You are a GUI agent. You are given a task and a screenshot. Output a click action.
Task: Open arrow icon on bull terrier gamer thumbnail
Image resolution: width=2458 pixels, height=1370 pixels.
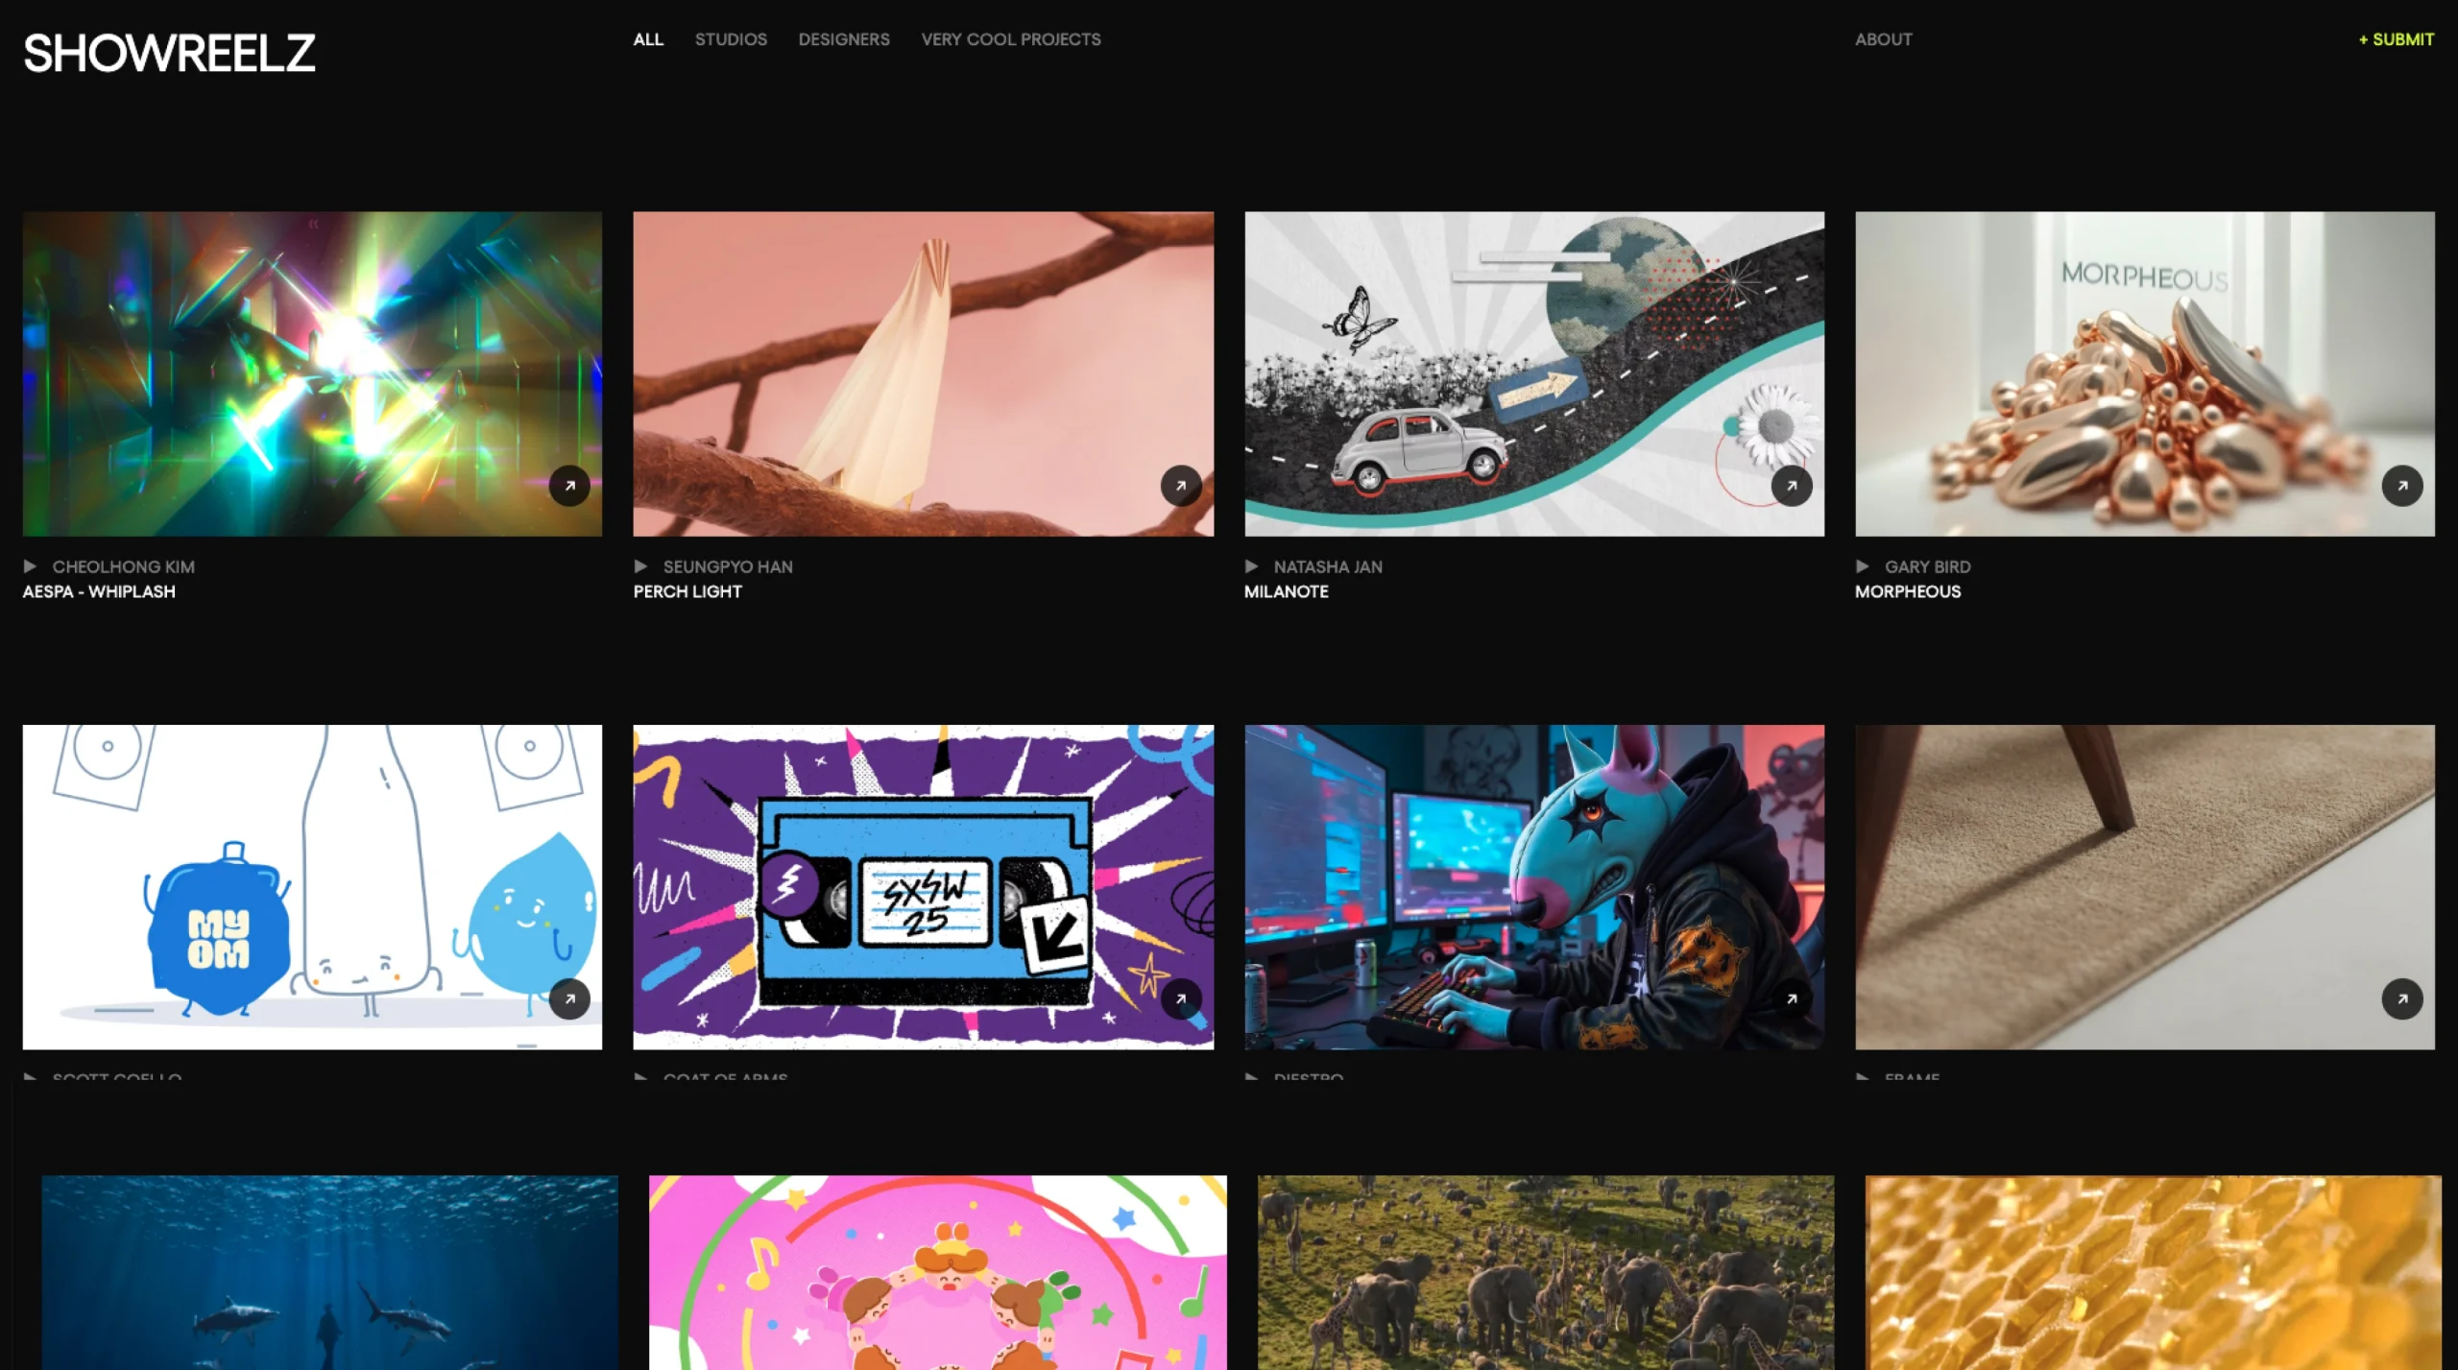[x=1792, y=999]
